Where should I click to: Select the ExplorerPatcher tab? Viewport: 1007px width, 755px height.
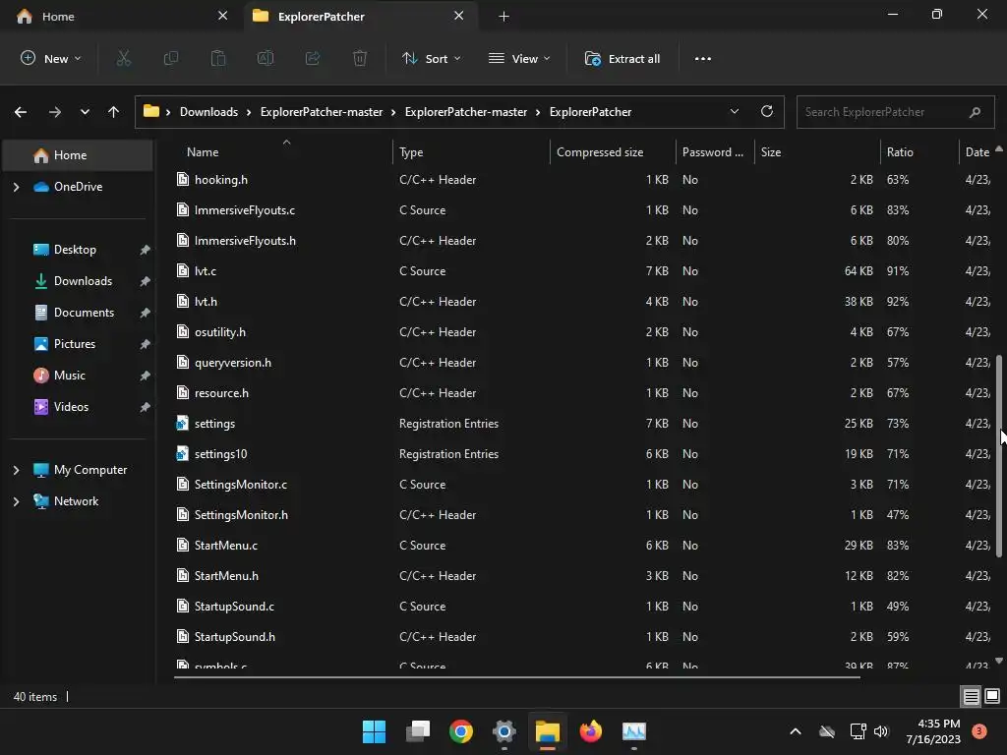pyautogui.click(x=360, y=16)
